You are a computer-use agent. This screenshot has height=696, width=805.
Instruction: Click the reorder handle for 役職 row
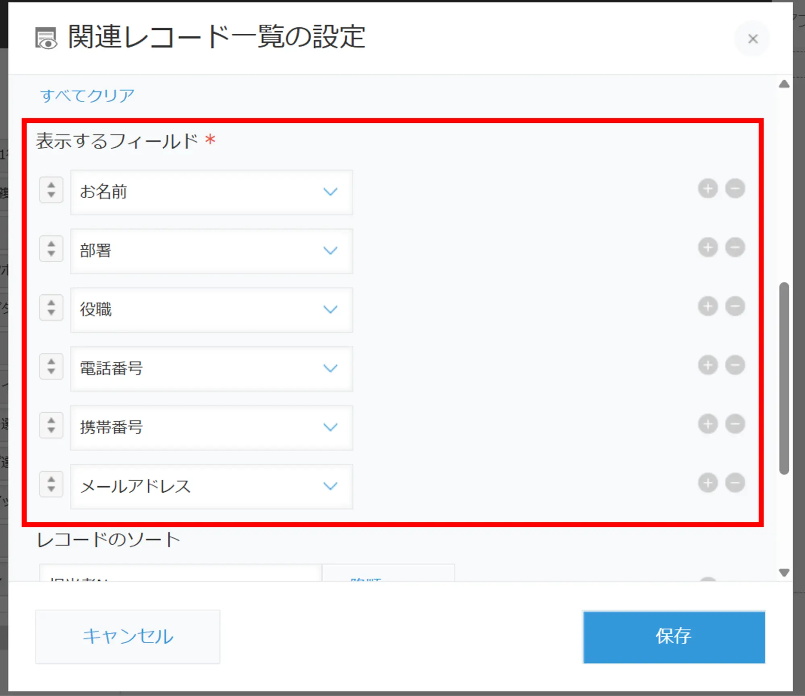[x=51, y=307]
